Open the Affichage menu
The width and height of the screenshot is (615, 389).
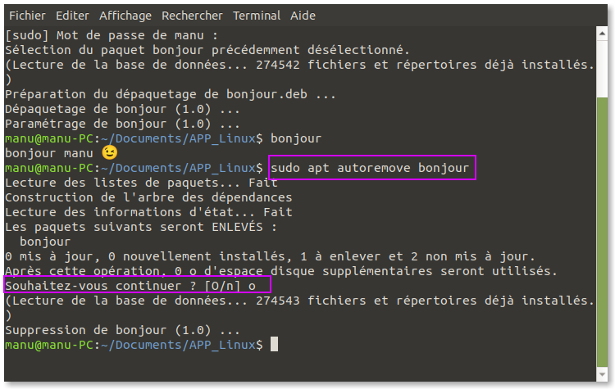(125, 16)
